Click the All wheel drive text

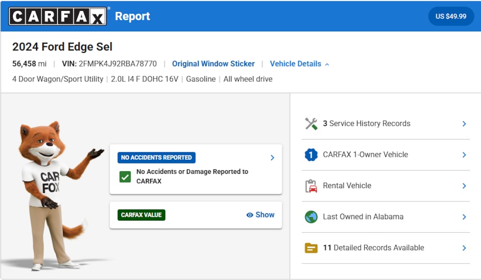pyautogui.click(x=248, y=79)
